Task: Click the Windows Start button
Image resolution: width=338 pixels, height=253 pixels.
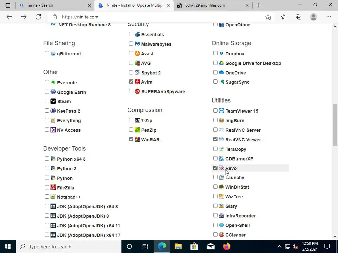Action: (8, 246)
